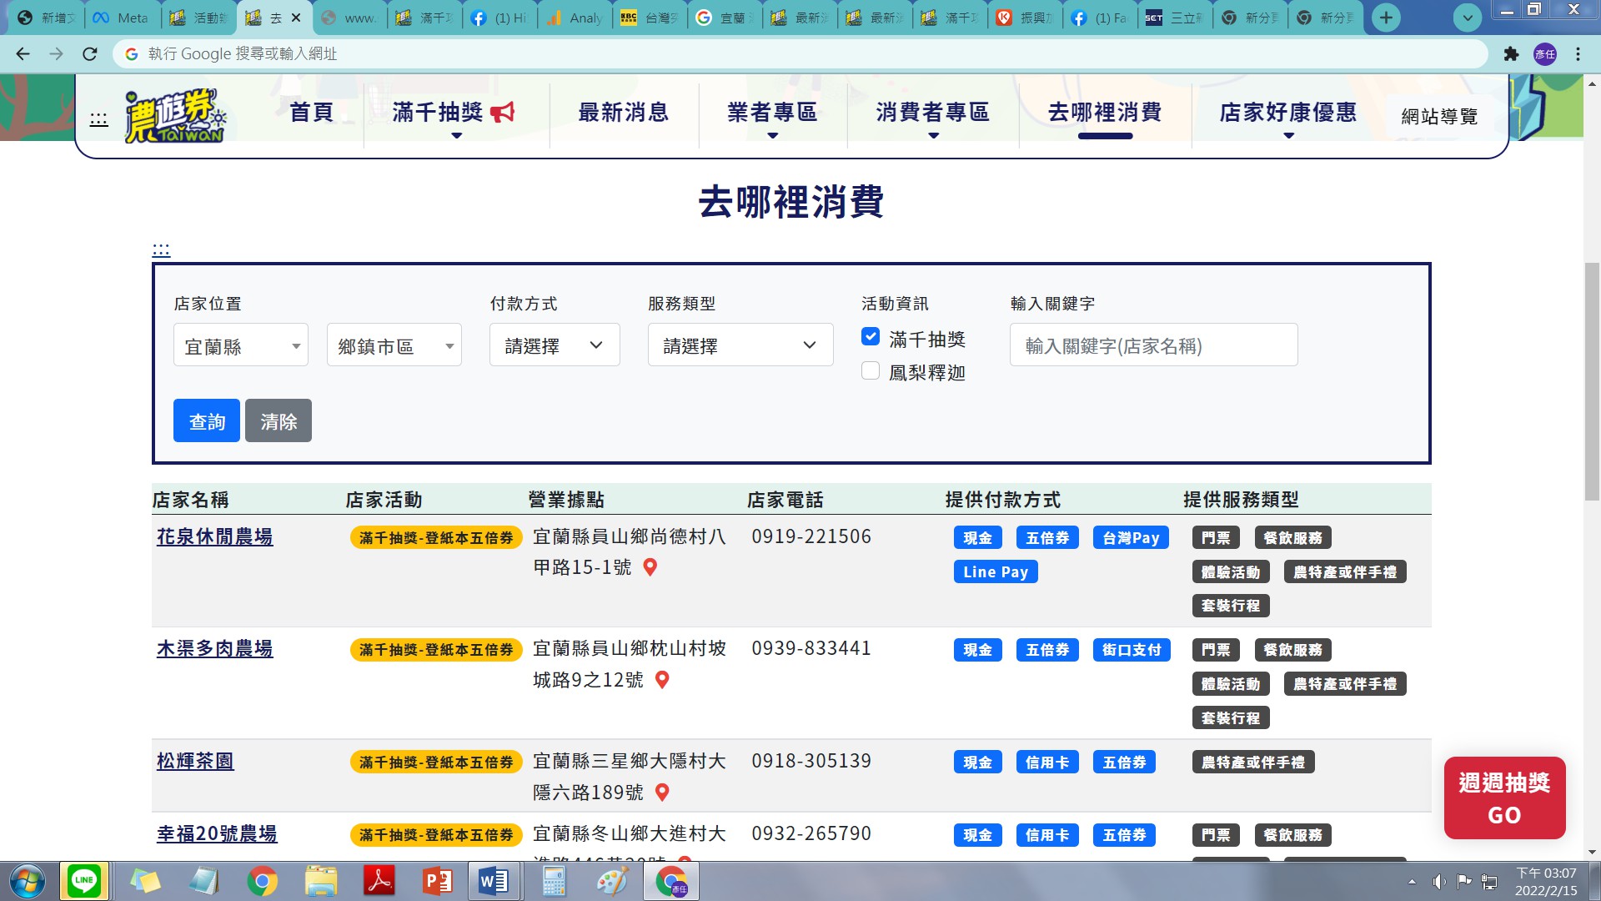Open the file folder taskbar icon
The width and height of the screenshot is (1601, 901).
320,881
